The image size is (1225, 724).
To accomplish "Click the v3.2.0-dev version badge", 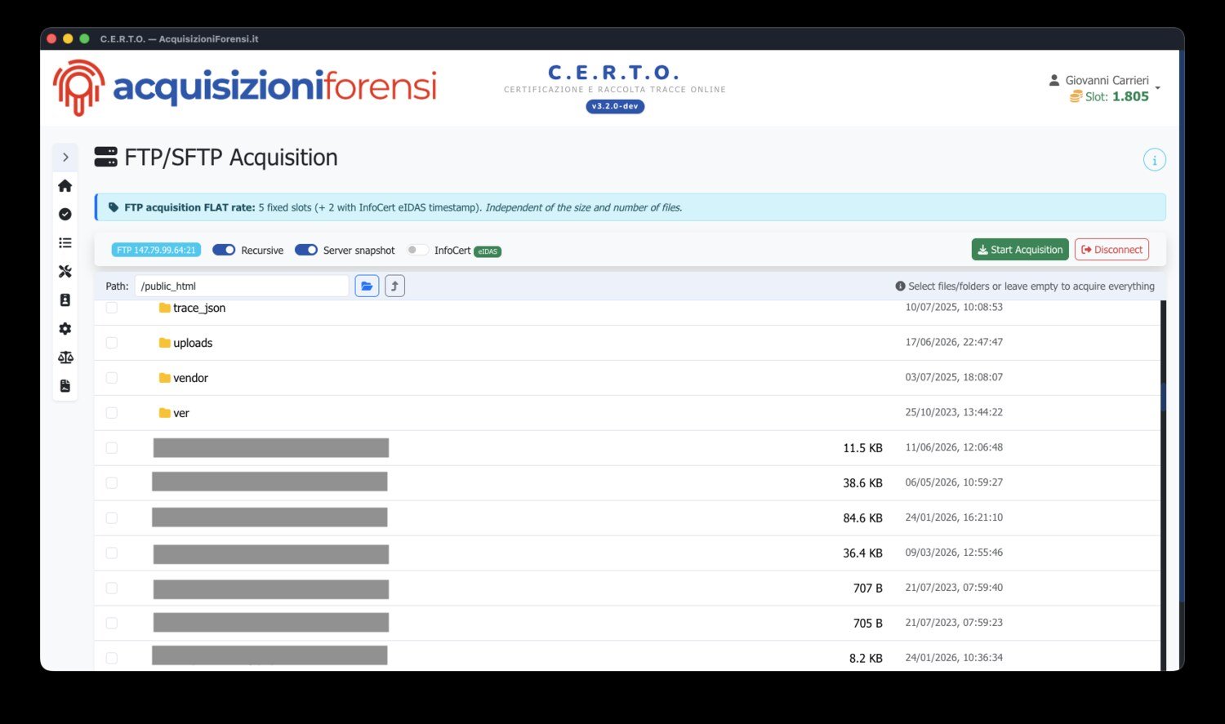I will coord(615,106).
